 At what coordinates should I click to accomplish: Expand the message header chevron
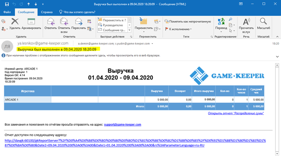pos(277,57)
